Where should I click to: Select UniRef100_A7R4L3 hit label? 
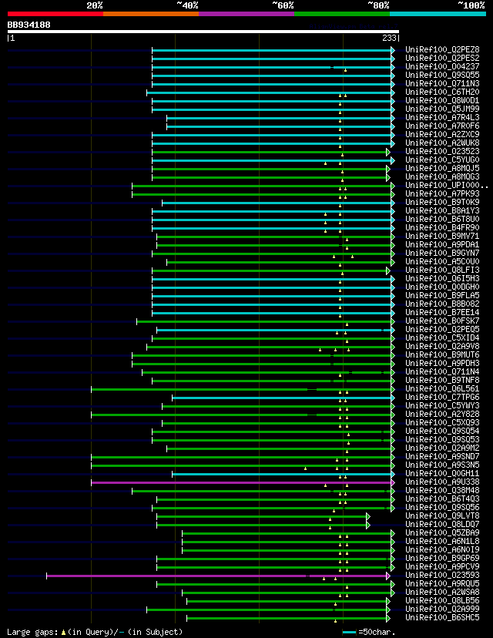point(442,118)
